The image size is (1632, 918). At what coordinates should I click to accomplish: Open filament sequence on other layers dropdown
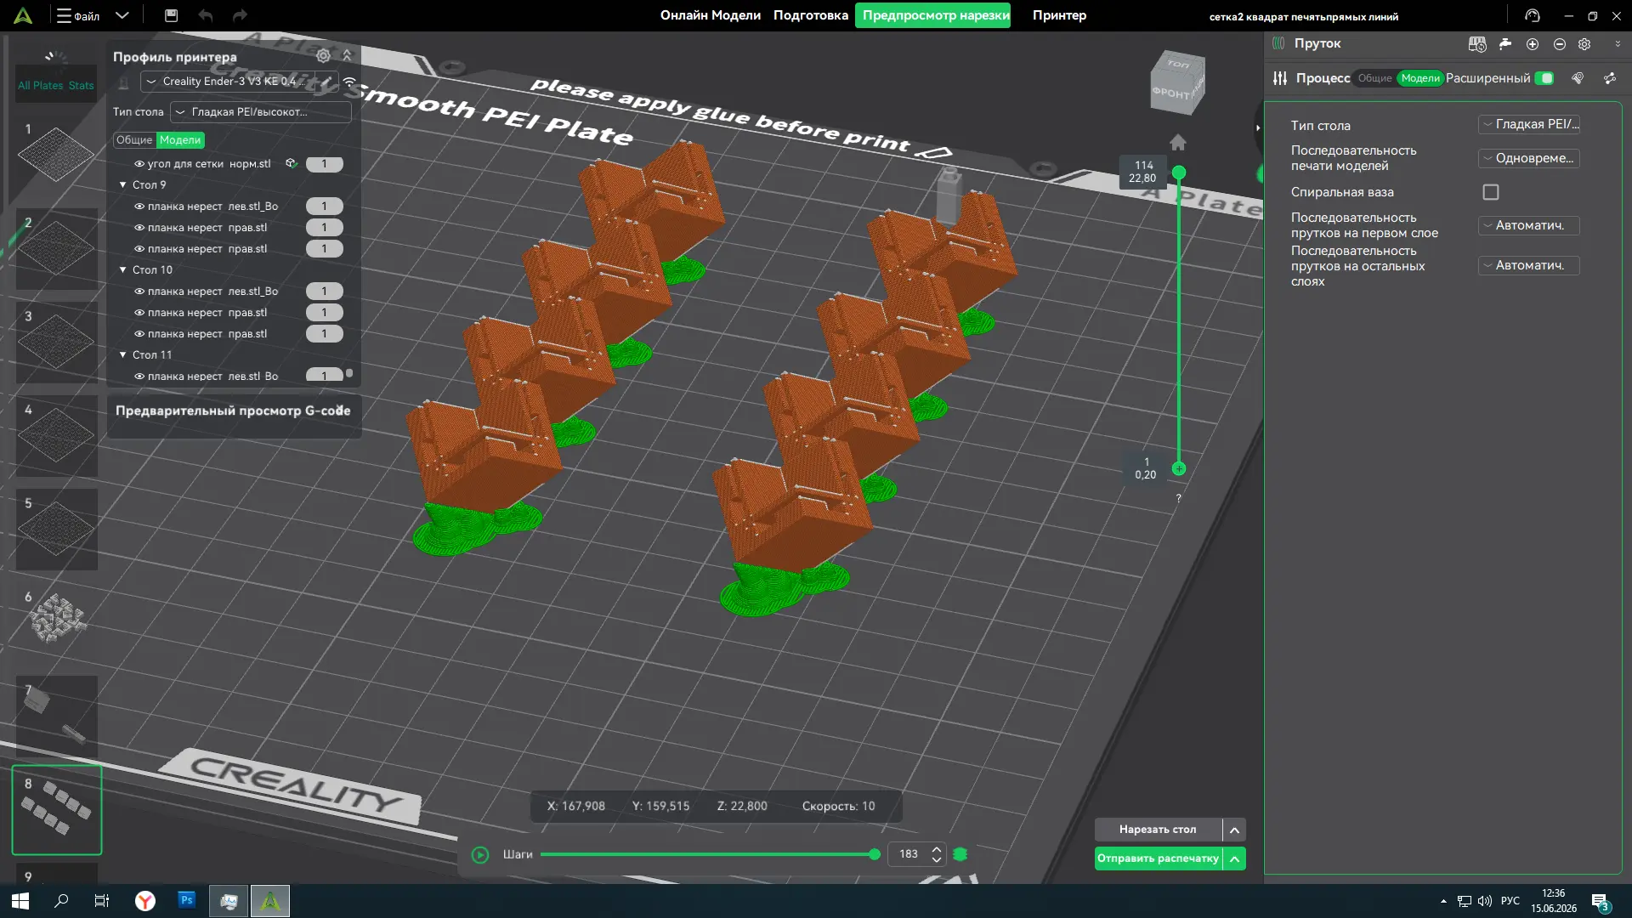(x=1528, y=265)
